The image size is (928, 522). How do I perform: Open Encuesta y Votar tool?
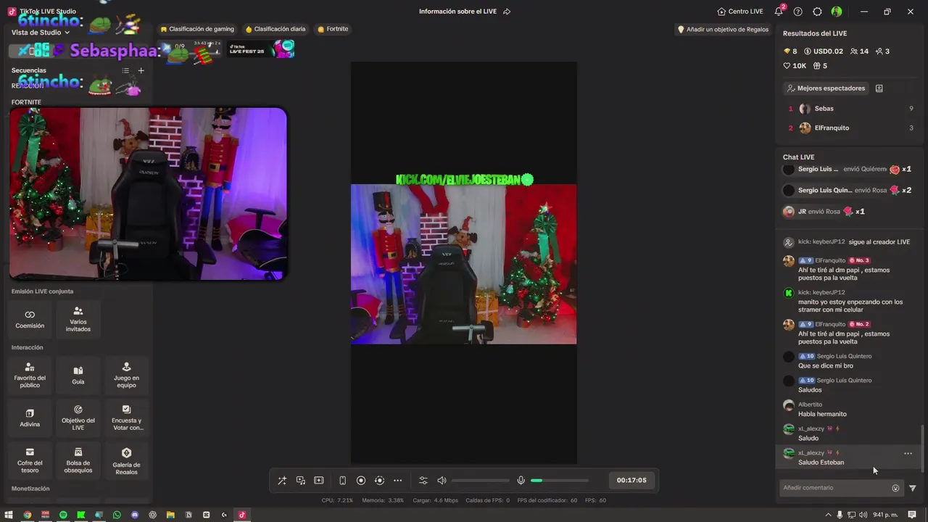click(126, 418)
